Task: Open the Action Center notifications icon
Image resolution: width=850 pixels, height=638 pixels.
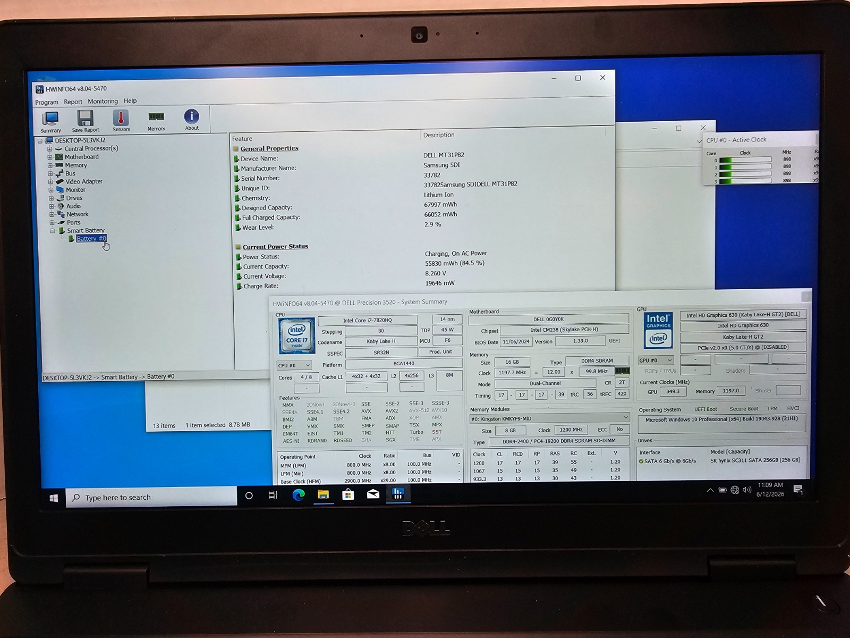Action: [798, 490]
